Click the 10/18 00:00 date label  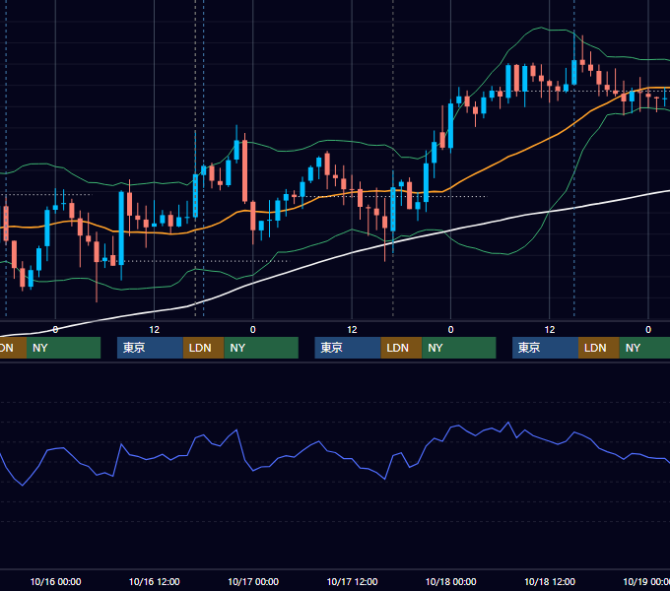[451, 581]
